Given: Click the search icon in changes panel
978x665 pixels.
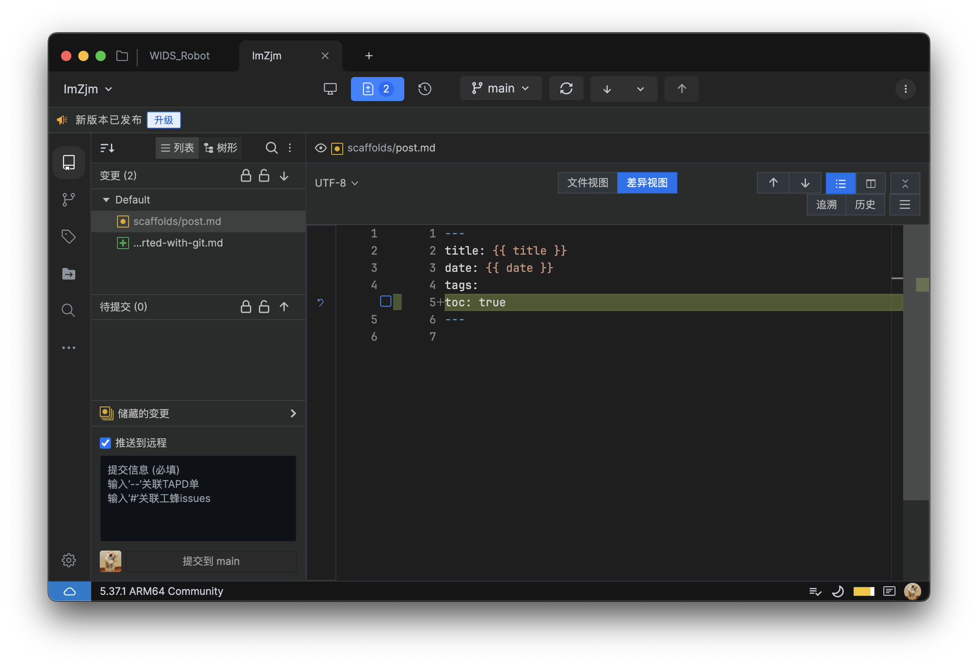Looking at the screenshot, I should (271, 148).
